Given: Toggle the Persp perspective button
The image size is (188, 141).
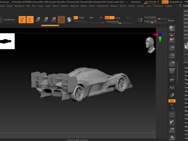Looking at the screenshot, I should [172, 71].
